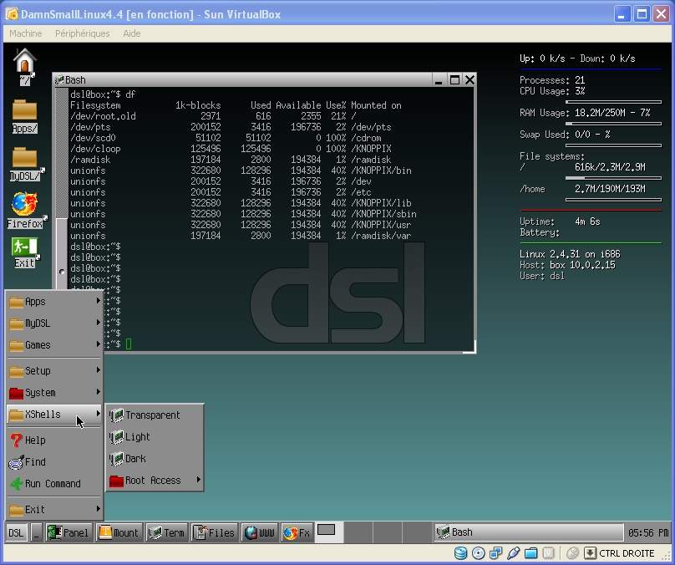The image size is (675, 565).
Task: Click the Uptime 4m 6s value
Action: [587, 221]
